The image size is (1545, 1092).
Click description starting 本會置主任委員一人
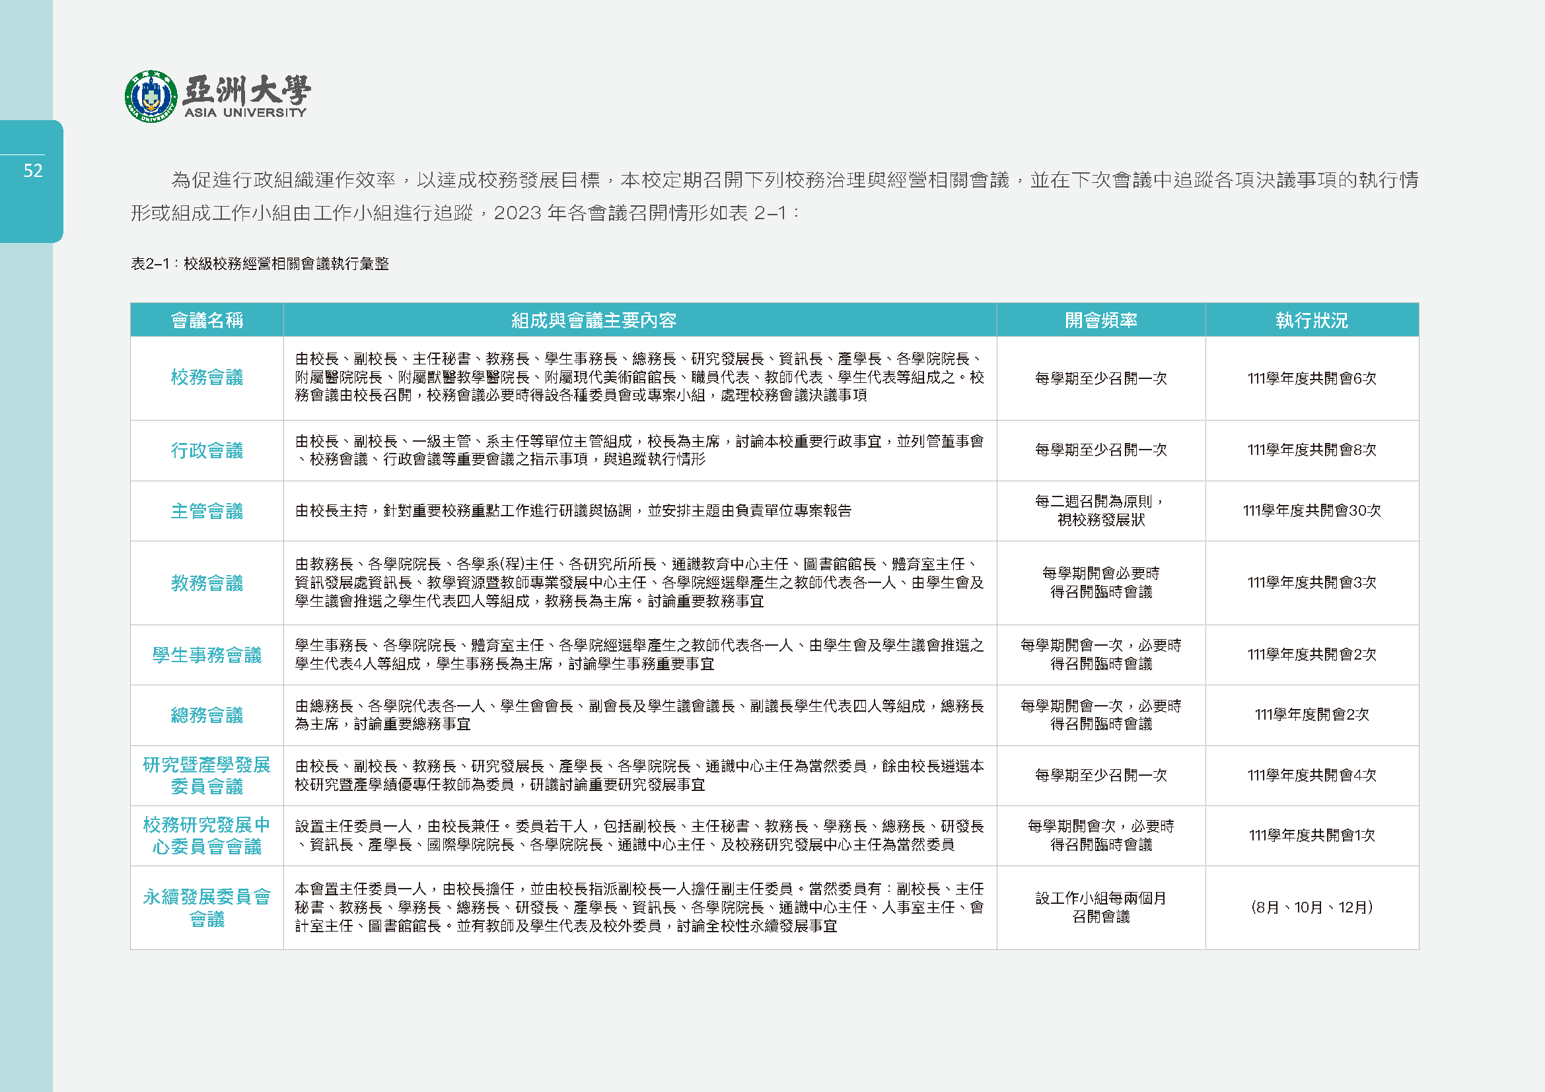(x=640, y=907)
